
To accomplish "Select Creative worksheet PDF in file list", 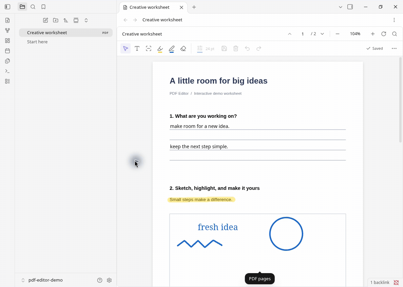I will [x=66, y=32].
